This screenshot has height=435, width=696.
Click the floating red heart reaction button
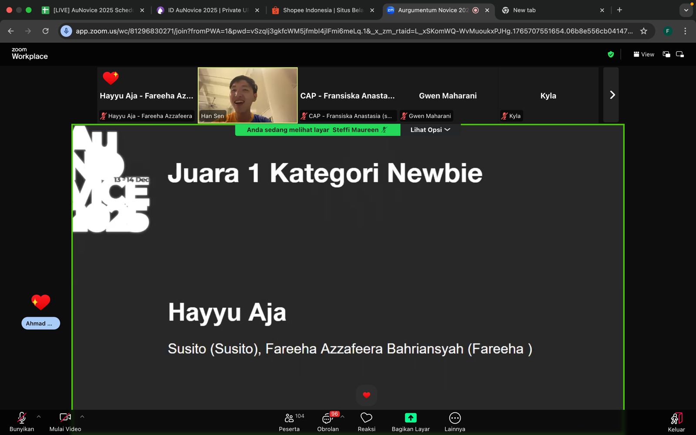pos(366,395)
